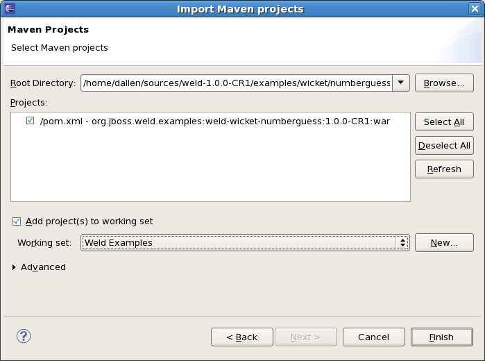Create a new working set with New...
The image size is (485, 361).
pyautogui.click(x=444, y=242)
